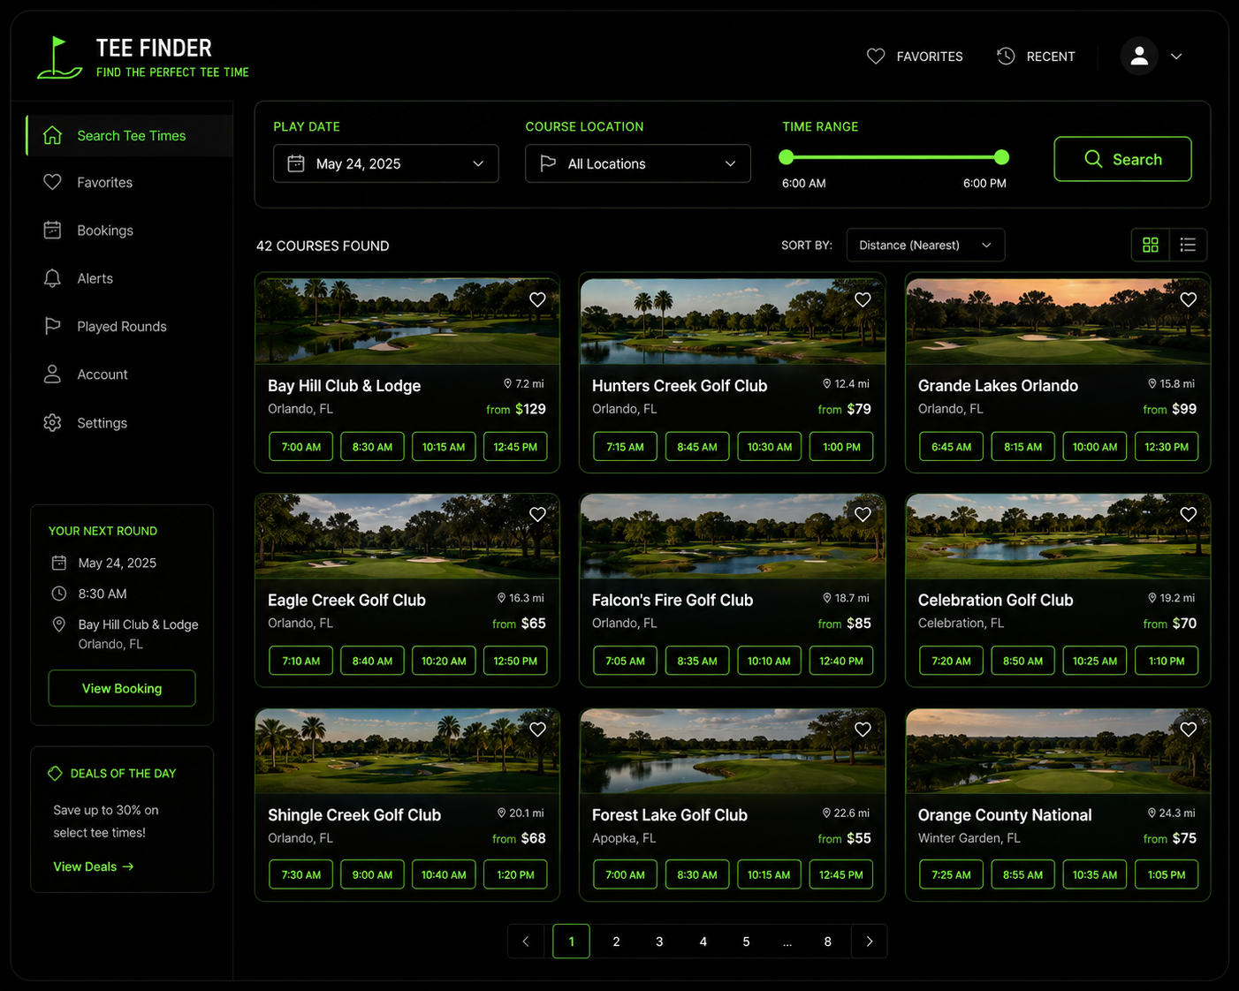Viewport: 1239px width, 991px height.
Task: Toggle heart on Forest Lake Golf Club
Action: (863, 729)
